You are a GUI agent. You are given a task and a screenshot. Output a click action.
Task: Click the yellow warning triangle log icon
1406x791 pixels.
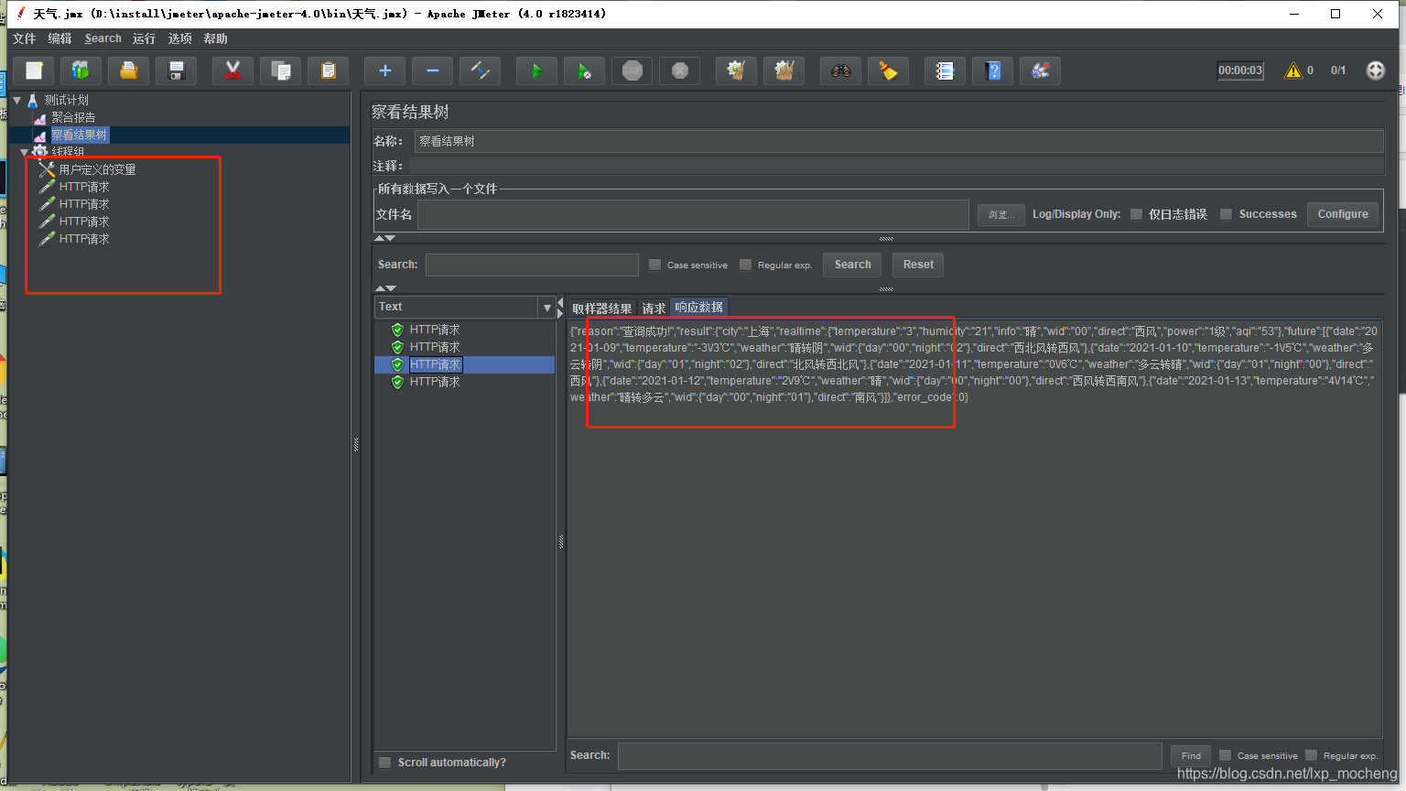[1293, 70]
